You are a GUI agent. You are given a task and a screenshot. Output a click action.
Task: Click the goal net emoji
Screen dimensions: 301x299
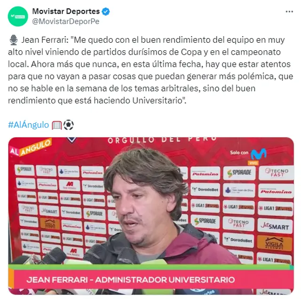[x=56, y=125]
